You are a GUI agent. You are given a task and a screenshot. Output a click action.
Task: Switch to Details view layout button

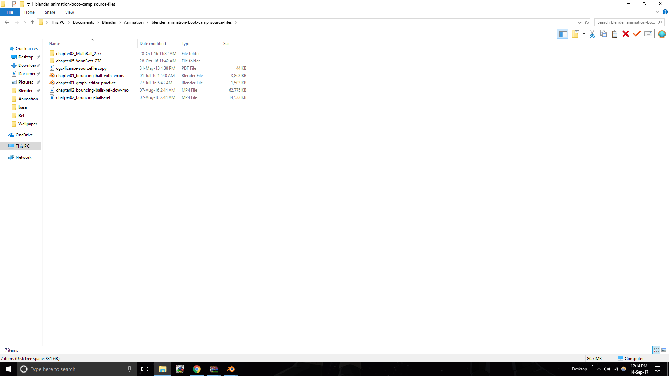(656, 350)
